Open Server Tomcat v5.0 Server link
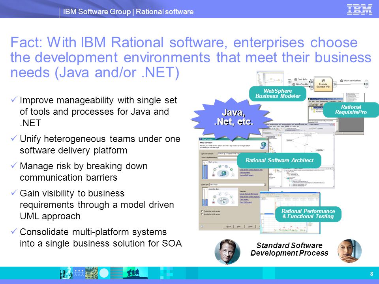 tap(249, 194)
